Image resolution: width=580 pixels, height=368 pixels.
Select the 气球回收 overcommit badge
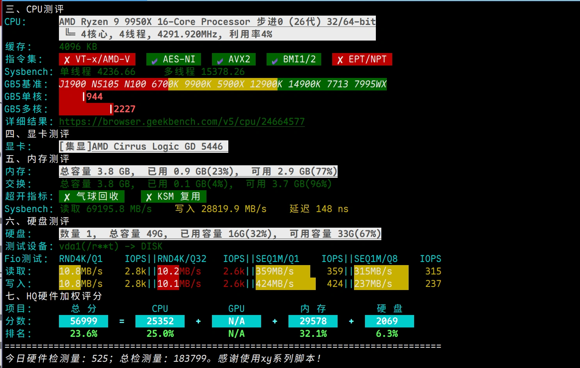coord(92,196)
